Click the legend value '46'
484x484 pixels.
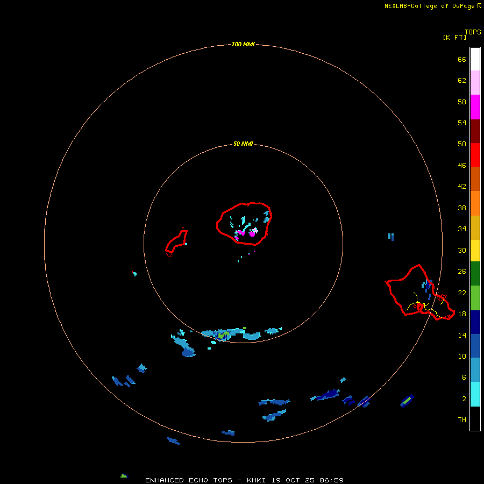[462, 166]
